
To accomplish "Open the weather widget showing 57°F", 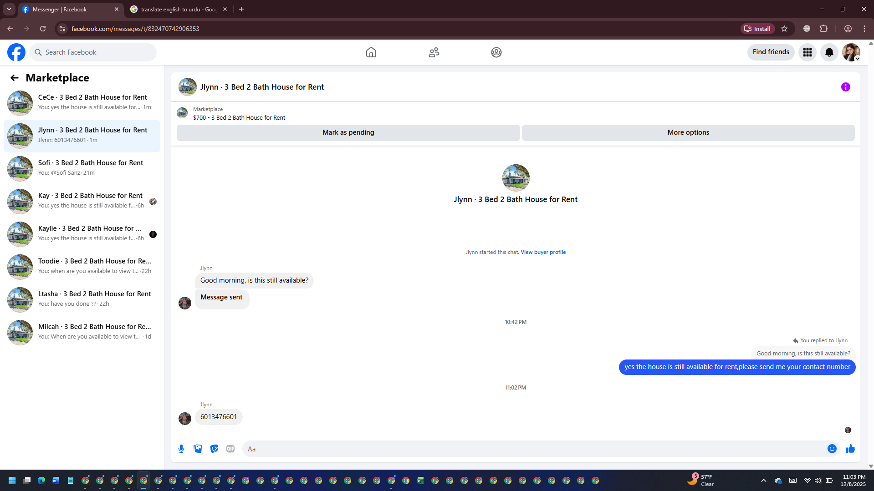I will click(700, 480).
